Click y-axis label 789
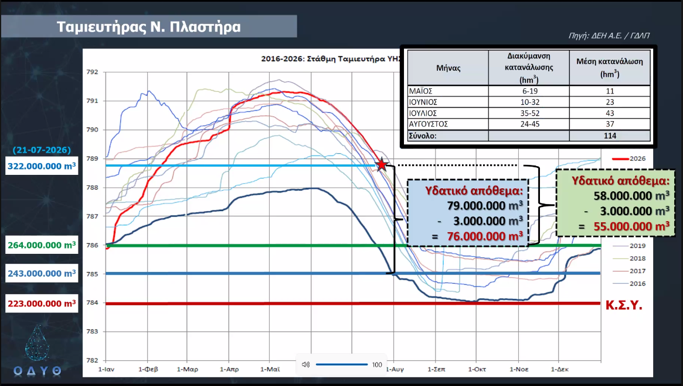Image resolution: width=683 pixels, height=386 pixels. coord(93,158)
